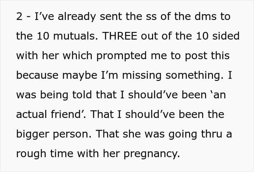Click the word "mutuals"
254x172 pixels.
click(x=64, y=36)
